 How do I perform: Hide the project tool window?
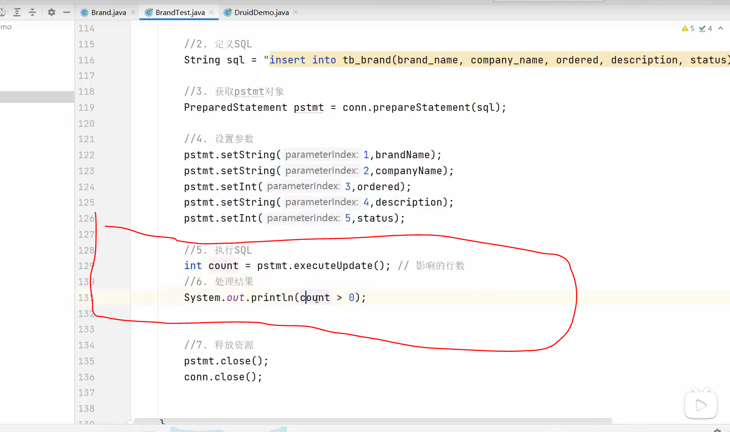click(67, 12)
